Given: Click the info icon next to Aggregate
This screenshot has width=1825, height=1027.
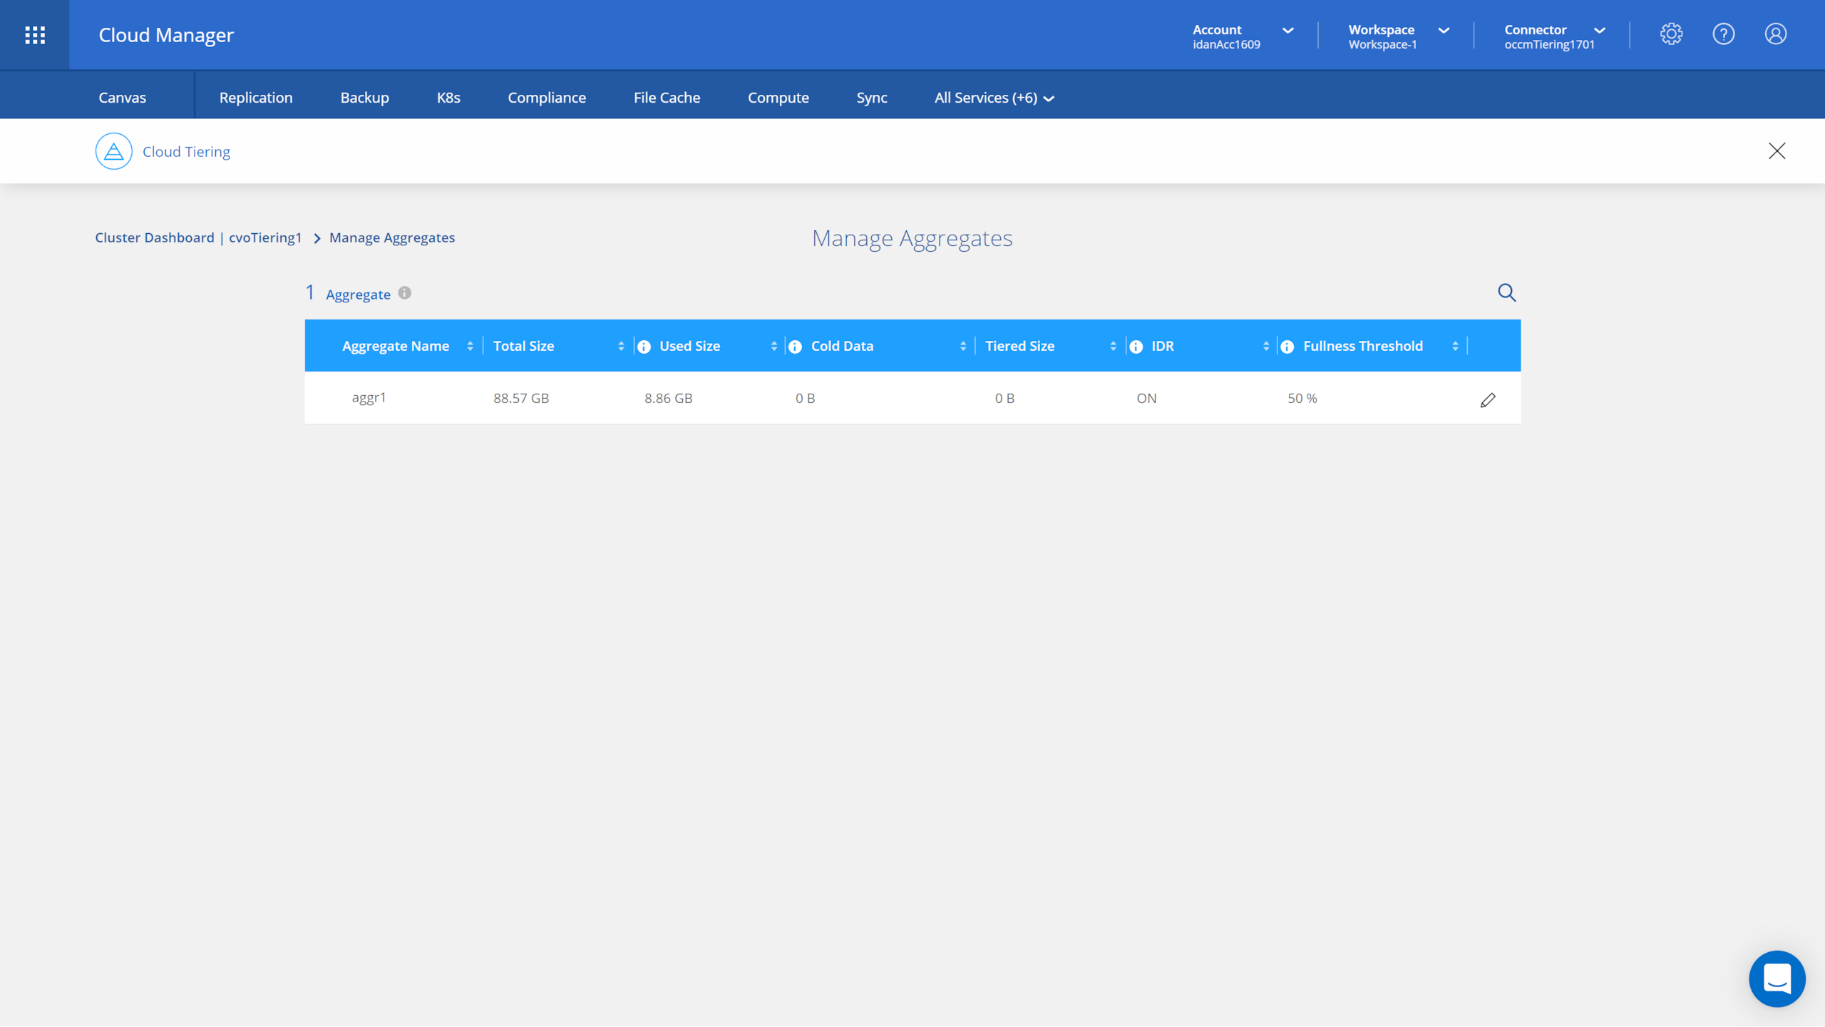Looking at the screenshot, I should (405, 293).
